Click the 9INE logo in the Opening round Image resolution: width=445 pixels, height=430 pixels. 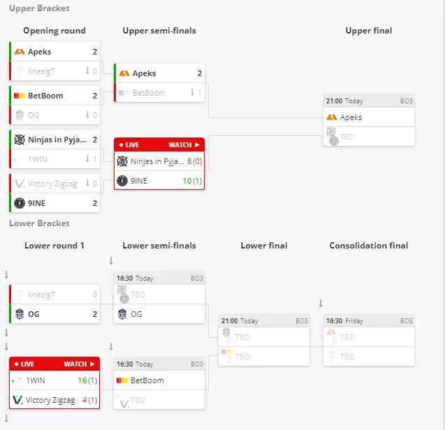[20, 203]
